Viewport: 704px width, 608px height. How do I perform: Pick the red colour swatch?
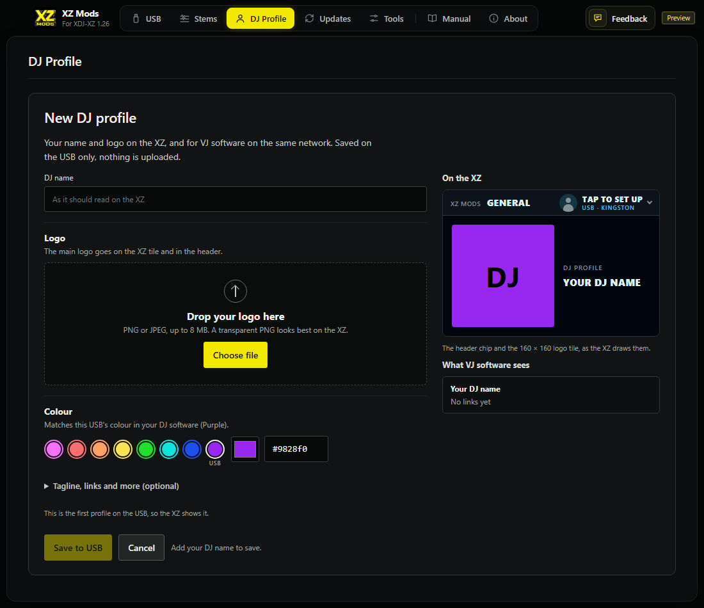coord(77,449)
